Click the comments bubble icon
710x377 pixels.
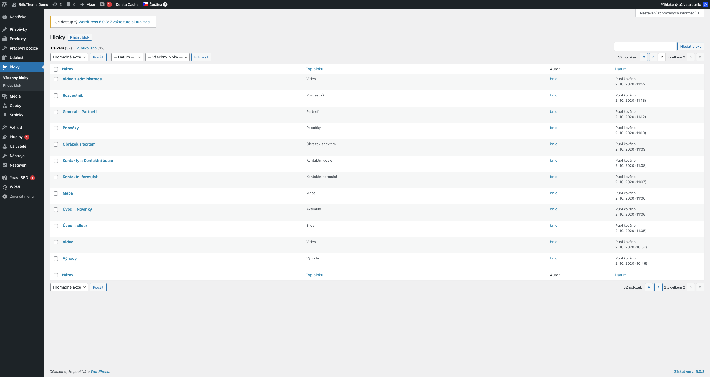pyautogui.click(x=69, y=4)
